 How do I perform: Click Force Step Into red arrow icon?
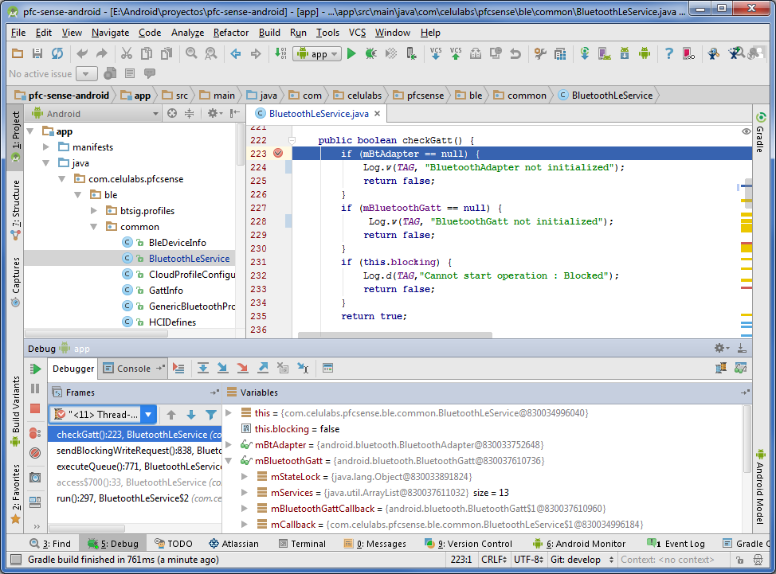(x=242, y=368)
